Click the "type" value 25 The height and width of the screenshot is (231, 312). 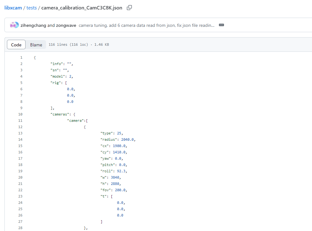point(119,133)
